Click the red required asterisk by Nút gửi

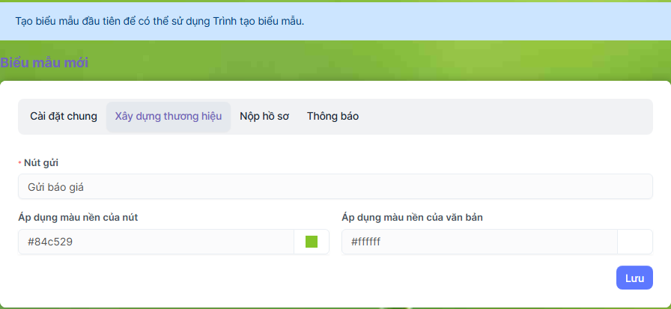click(20, 163)
